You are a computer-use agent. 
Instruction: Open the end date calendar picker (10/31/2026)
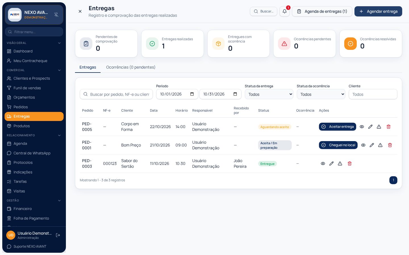point(235,94)
